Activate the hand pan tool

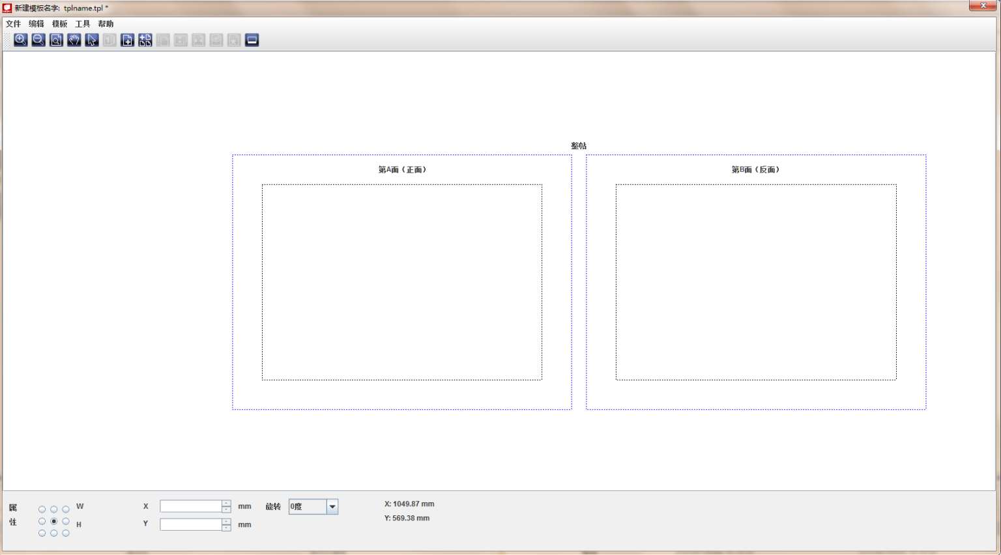click(74, 40)
